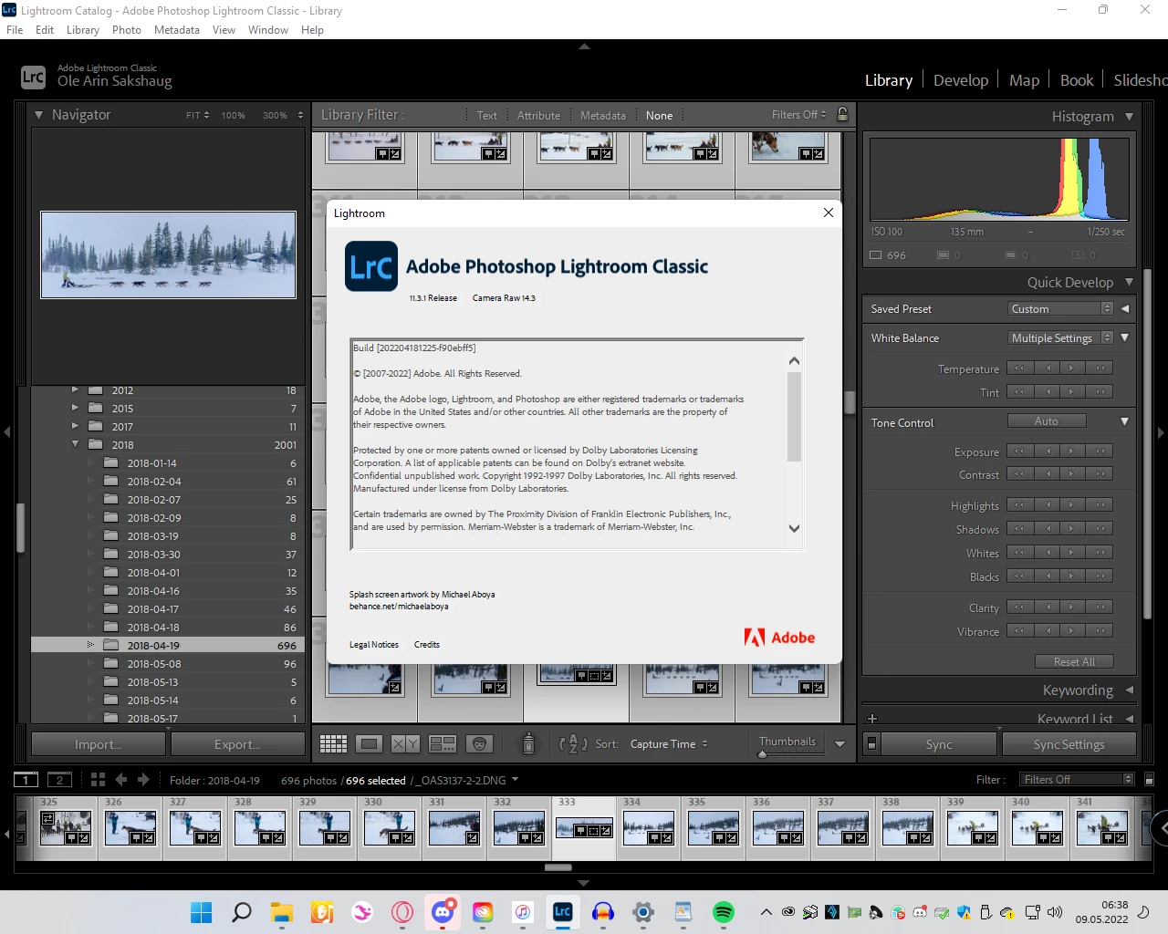
Task: Increase Contrast by small step
Action: click(x=1072, y=474)
